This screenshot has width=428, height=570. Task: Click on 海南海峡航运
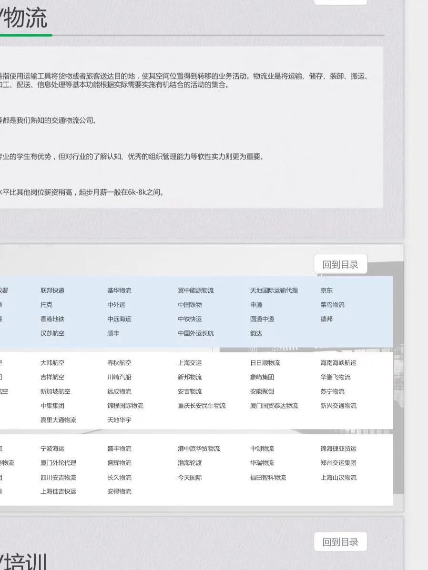(338, 362)
